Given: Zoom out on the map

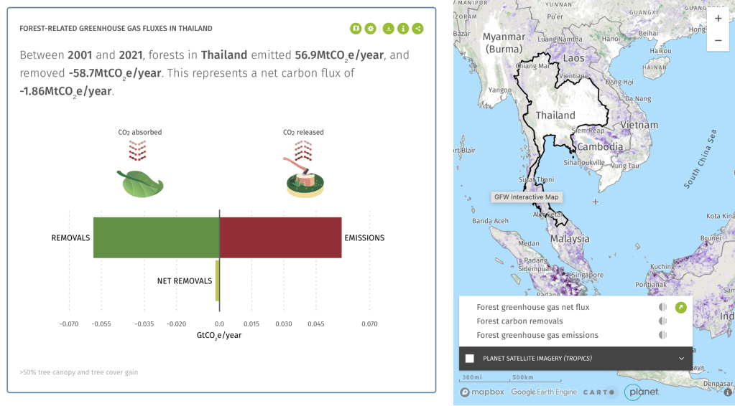Looking at the screenshot, I should [718, 40].
